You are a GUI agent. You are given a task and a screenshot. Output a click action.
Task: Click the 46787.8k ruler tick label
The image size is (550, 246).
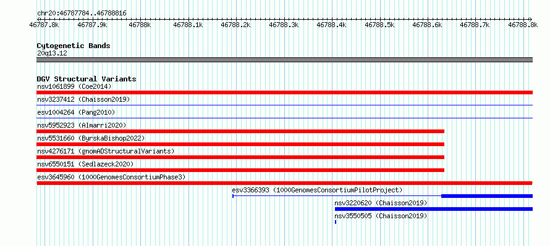pos(44,25)
